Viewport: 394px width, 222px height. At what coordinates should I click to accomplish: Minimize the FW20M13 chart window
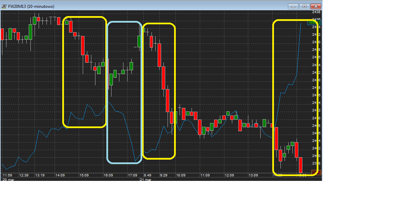(x=293, y=6)
